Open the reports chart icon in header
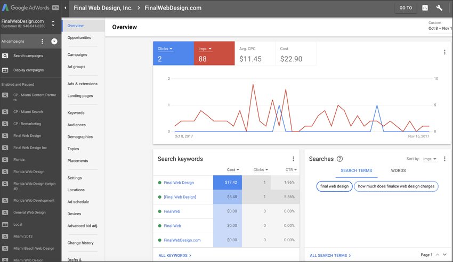Image resolution: width=453 pixels, height=262 pixels. point(425,8)
